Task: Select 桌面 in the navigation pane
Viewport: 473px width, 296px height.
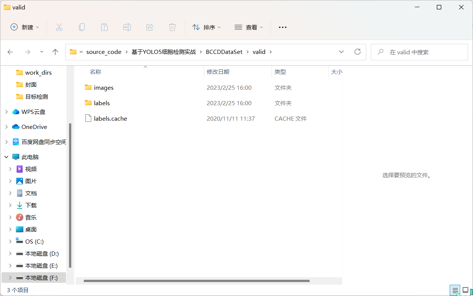Action: 31,229
